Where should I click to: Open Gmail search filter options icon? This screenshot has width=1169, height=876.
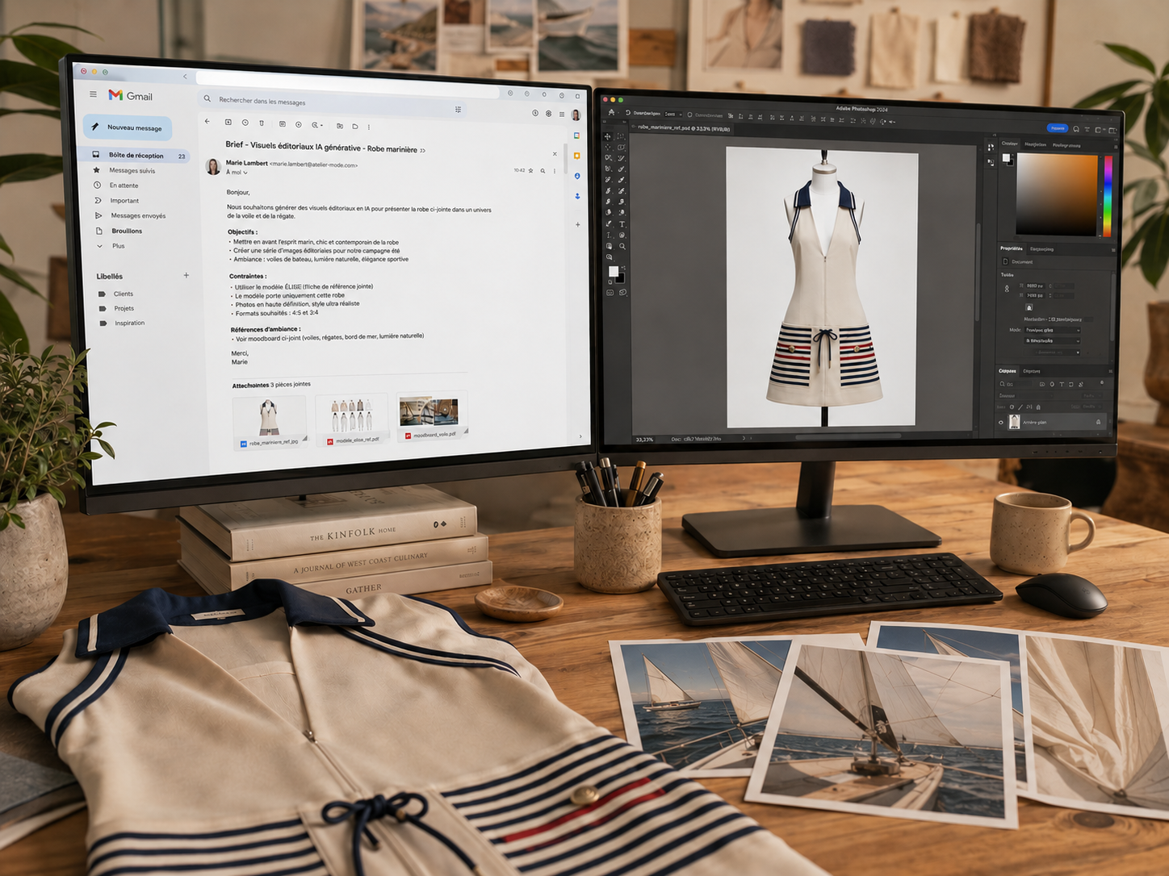coord(458,110)
